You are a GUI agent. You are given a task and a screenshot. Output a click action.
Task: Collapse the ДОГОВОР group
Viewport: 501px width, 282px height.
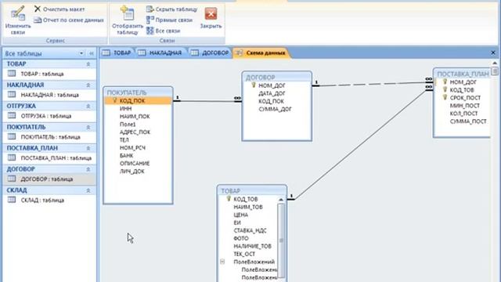click(x=88, y=169)
